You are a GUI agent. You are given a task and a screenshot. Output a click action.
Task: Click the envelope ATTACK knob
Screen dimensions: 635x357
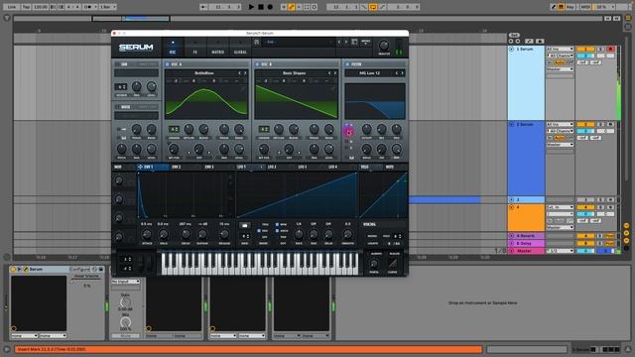147,234
